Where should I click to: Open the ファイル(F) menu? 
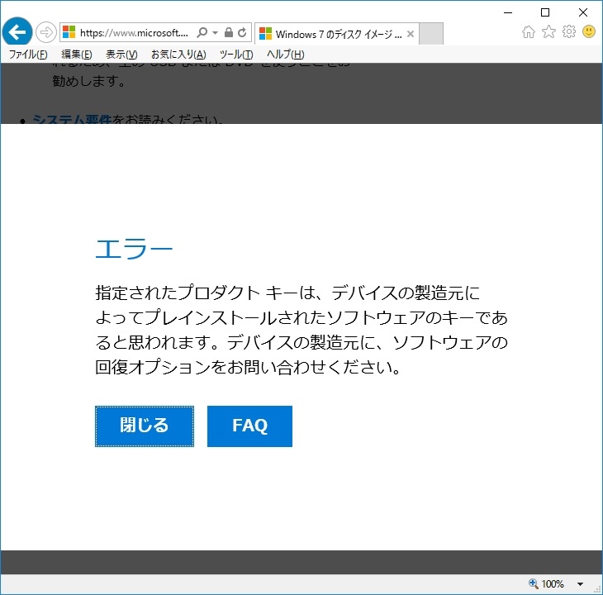tap(28, 55)
